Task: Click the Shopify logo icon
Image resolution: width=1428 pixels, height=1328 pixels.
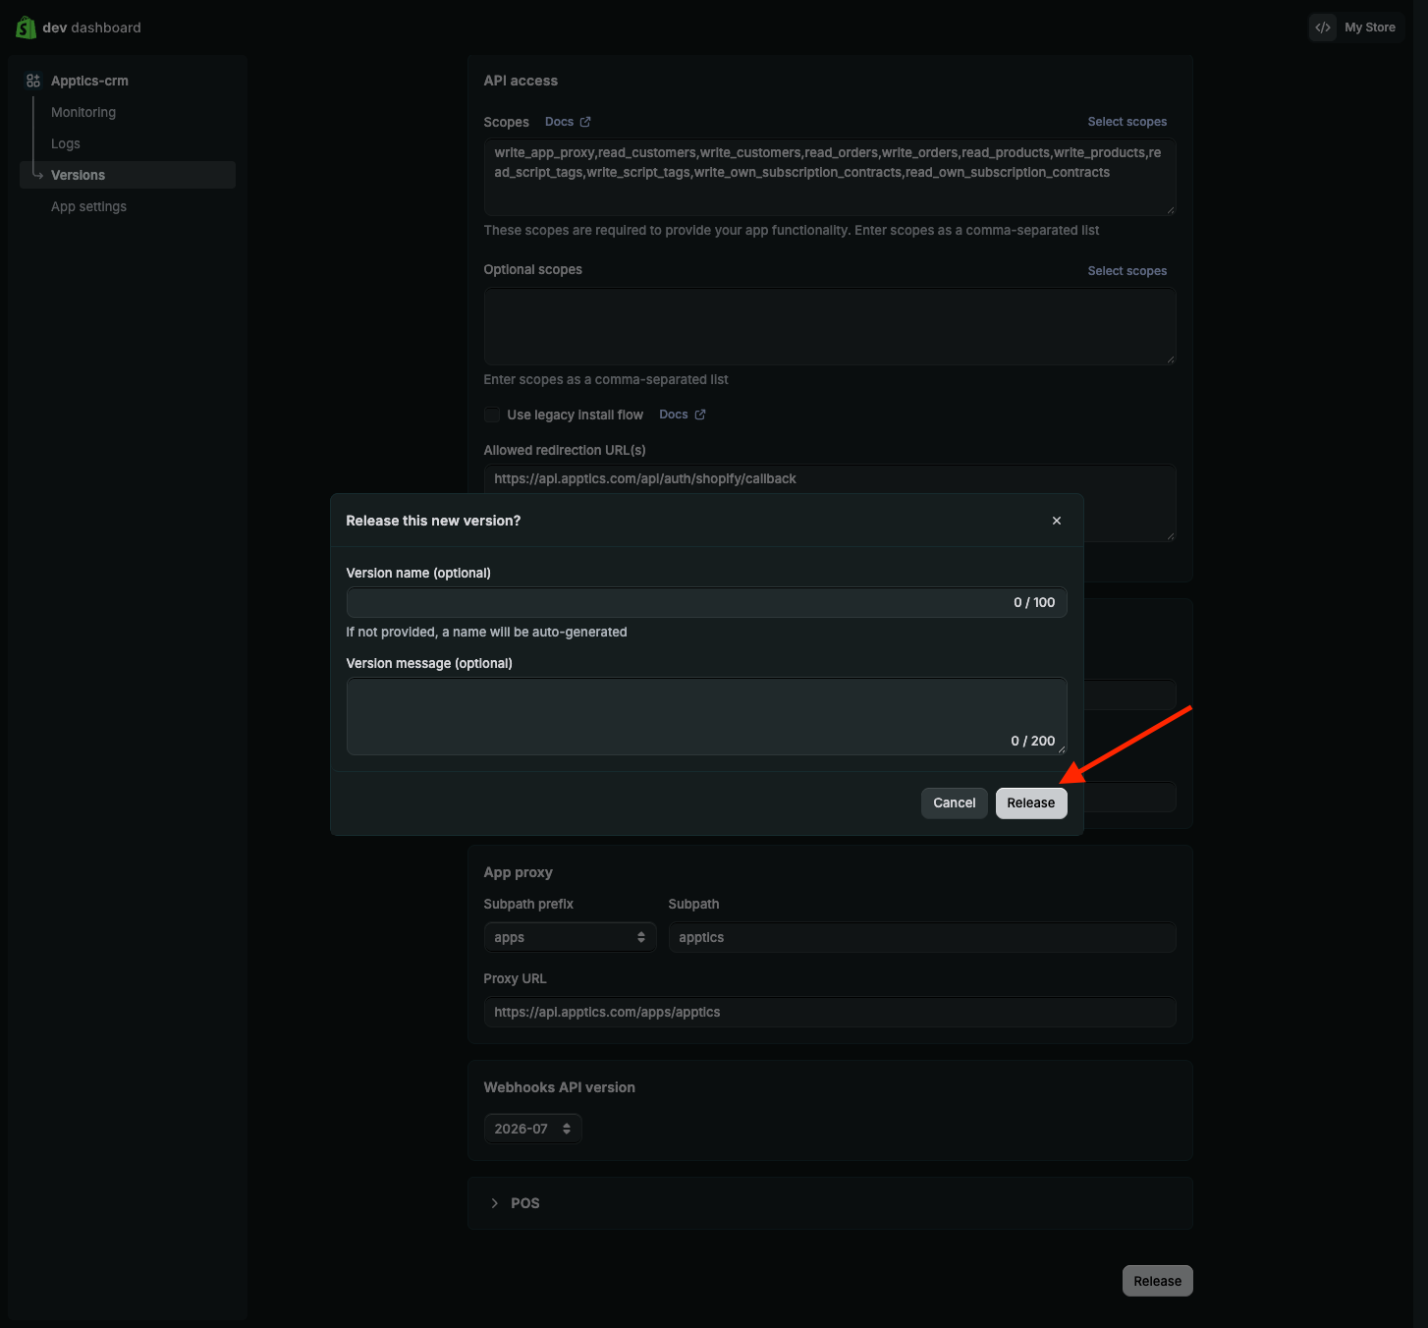Action: coord(27,28)
